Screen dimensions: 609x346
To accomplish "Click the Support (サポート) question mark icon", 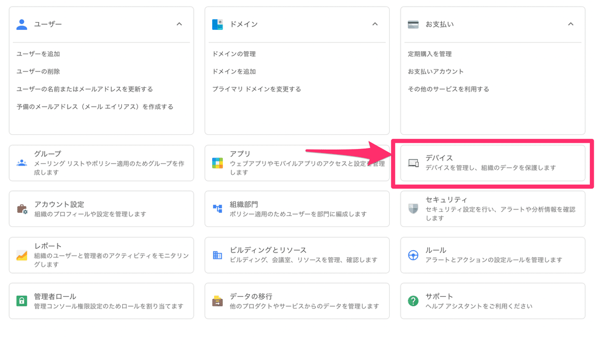I will tap(413, 301).
